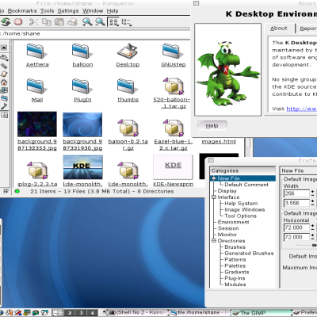Switch to the Report tab in About KDE

click(307, 29)
